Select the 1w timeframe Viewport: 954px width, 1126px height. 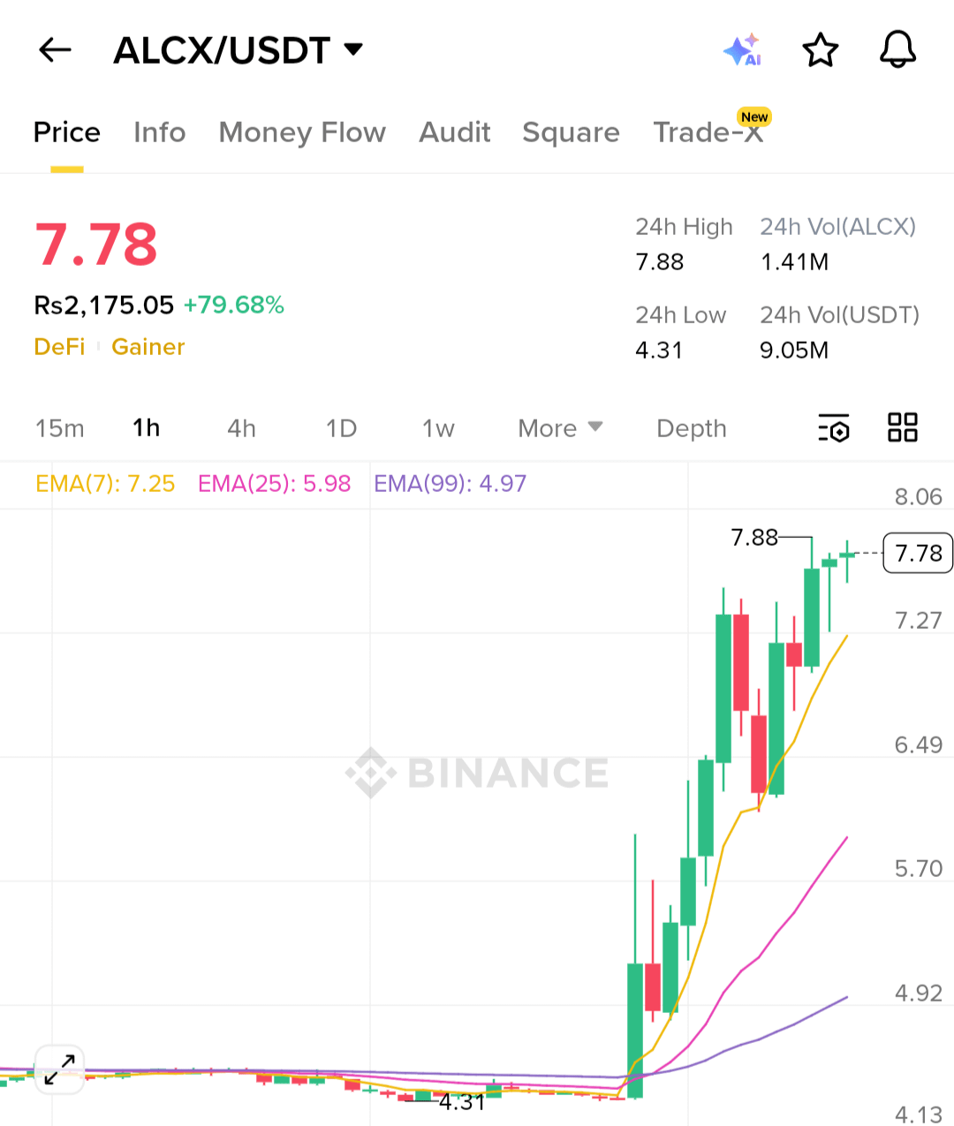(x=438, y=428)
